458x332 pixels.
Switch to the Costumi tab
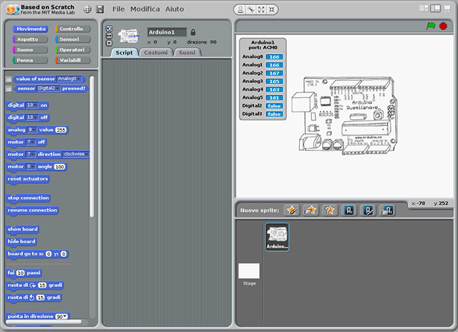pyautogui.click(x=155, y=53)
